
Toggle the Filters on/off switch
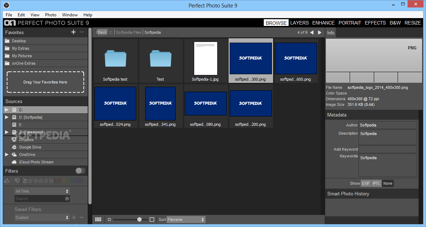coord(81,171)
